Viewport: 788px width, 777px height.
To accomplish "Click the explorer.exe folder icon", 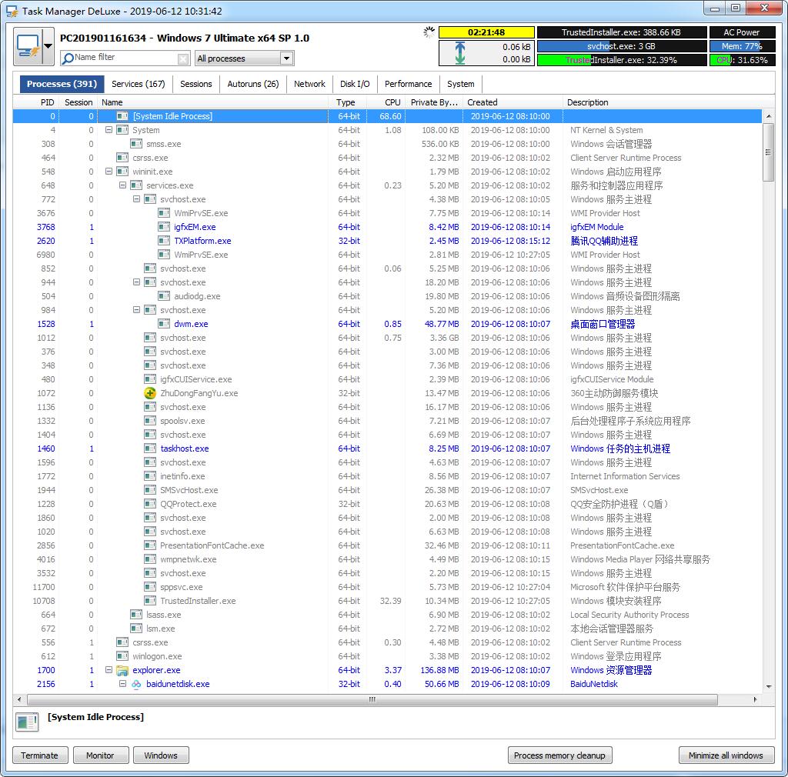I will [122, 670].
